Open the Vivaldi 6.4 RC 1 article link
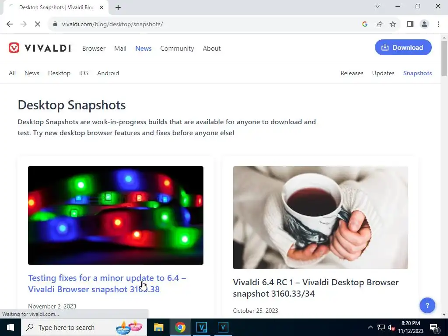Viewport: 448px width, 336px height. click(x=316, y=288)
